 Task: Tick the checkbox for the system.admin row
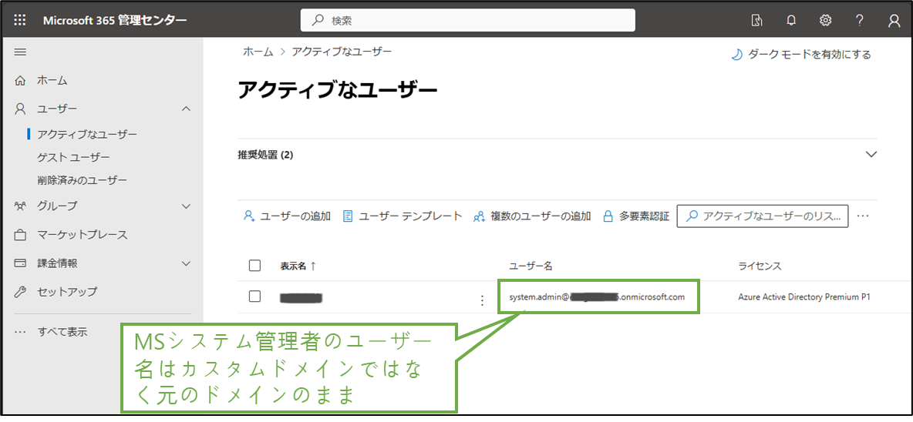click(254, 296)
